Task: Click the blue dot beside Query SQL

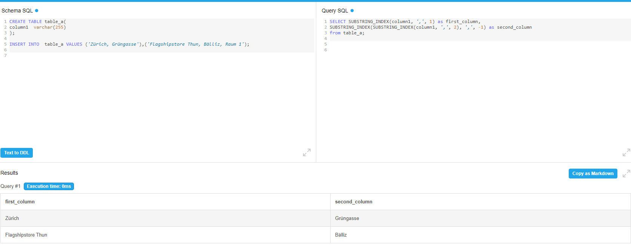Action: click(x=352, y=11)
